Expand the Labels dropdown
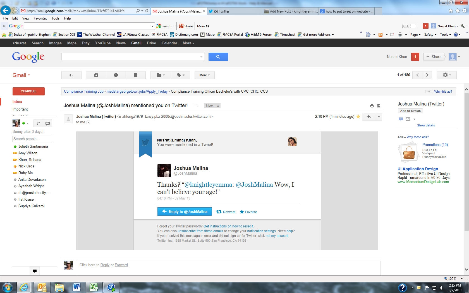Viewport: 469px width, 293px height. (180, 75)
